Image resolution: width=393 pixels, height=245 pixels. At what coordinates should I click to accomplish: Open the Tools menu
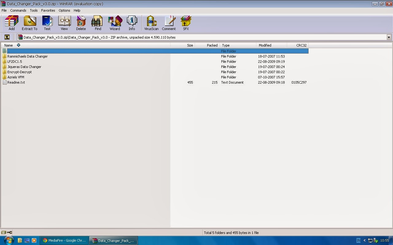[x=34, y=10]
